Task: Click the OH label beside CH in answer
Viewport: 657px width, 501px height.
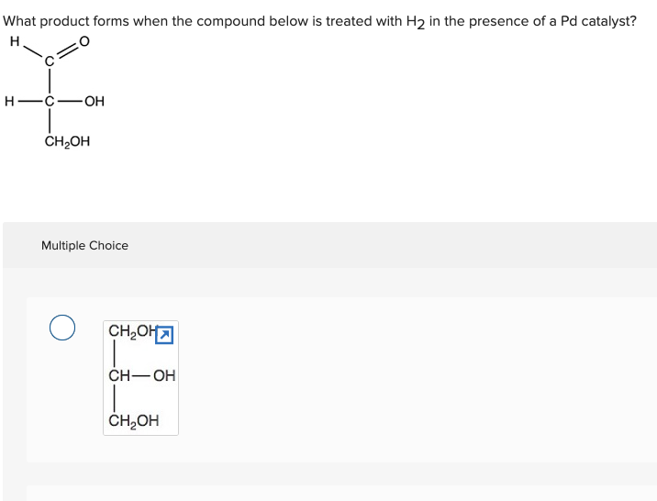Action: 164,376
